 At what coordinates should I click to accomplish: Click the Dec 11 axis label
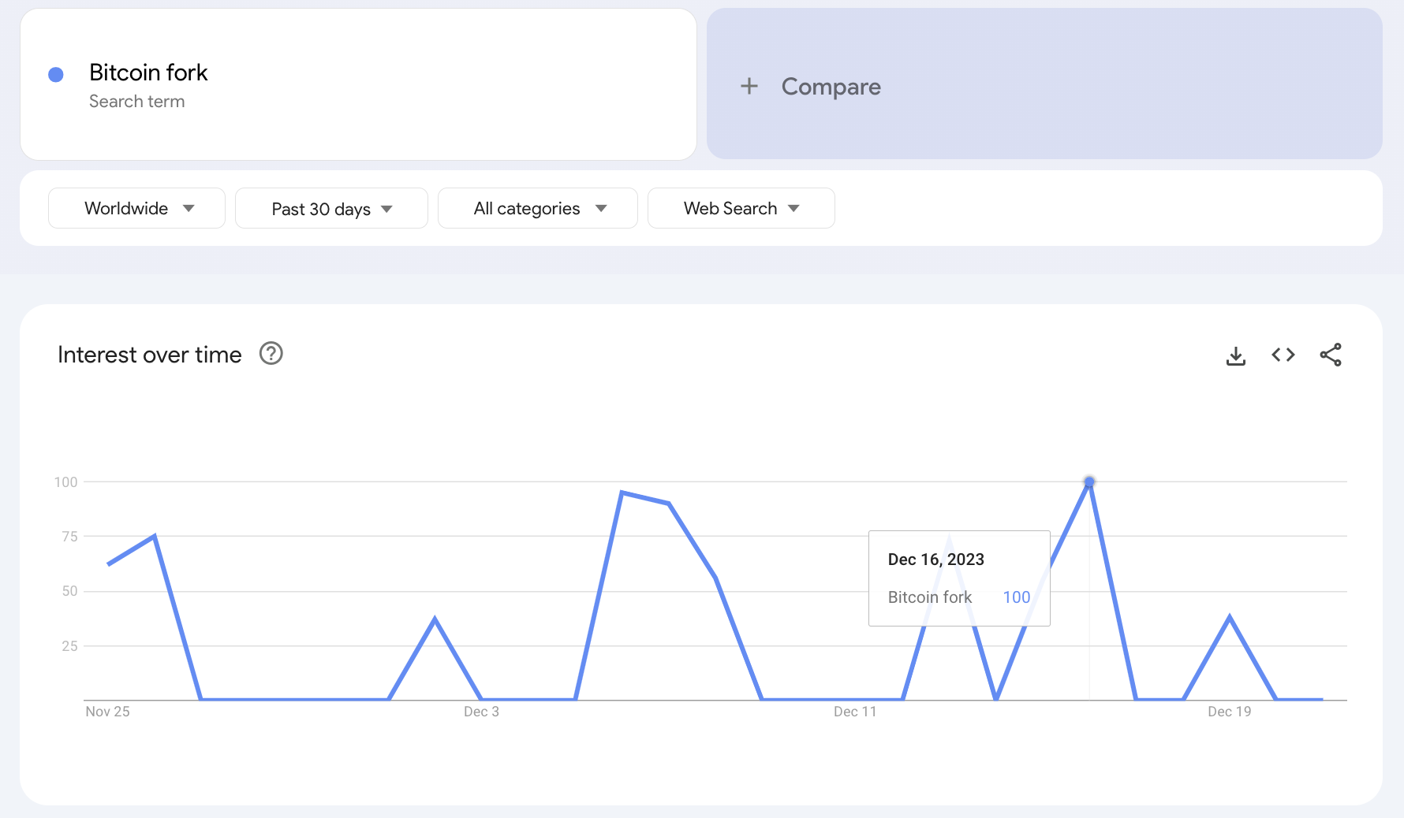[x=855, y=712]
